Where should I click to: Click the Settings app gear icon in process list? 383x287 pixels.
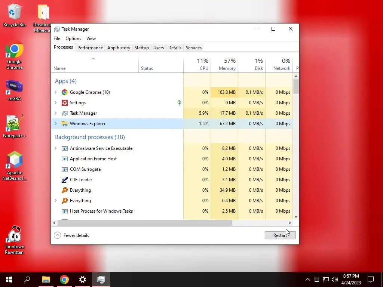64,103
